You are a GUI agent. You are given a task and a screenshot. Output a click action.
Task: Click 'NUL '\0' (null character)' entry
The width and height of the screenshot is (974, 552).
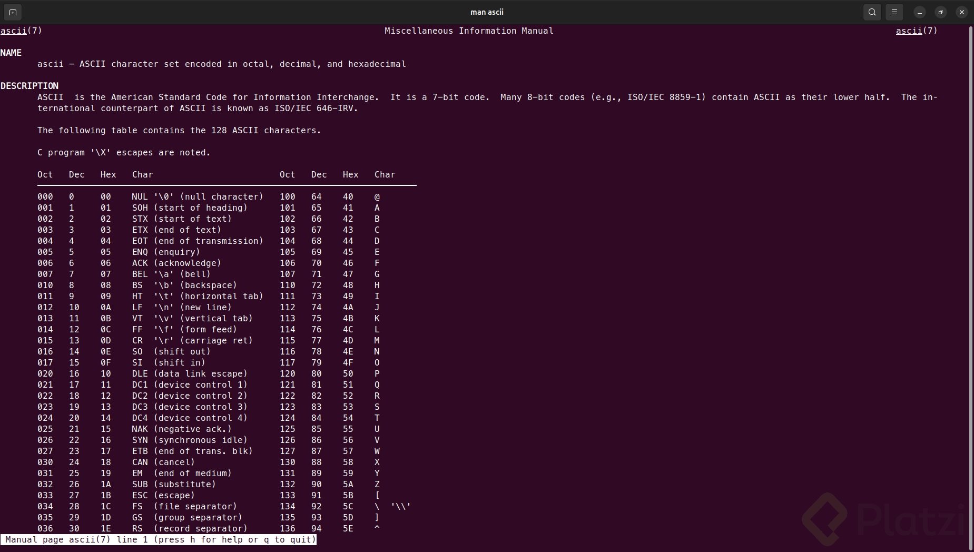pyautogui.click(x=198, y=197)
